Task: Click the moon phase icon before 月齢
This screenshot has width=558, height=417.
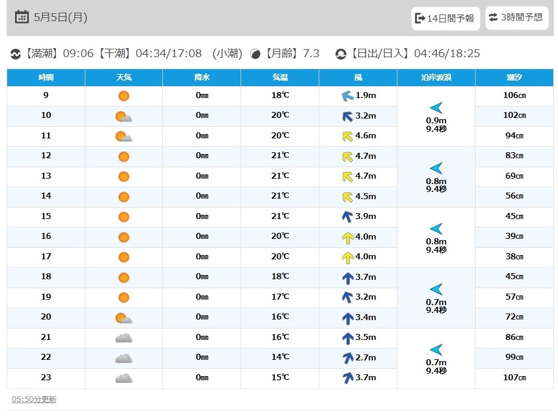Action: pos(255,54)
